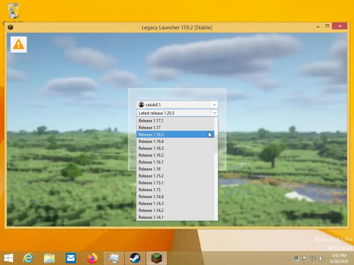The image size is (354, 265).
Task: Open the network tray icon
Action: point(313,258)
